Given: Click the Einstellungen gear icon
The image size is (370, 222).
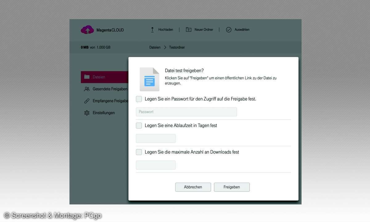Looking at the screenshot, I should click(x=87, y=113).
